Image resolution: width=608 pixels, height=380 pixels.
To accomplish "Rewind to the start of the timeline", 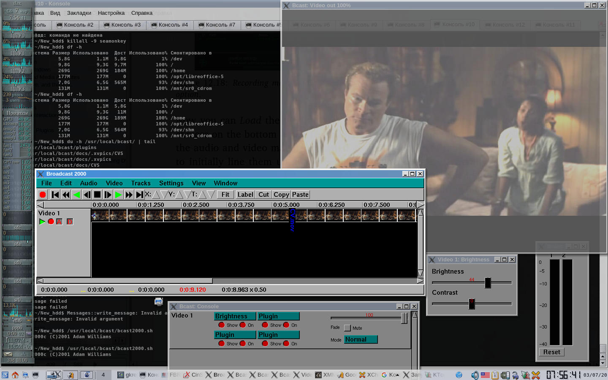I will pyautogui.click(x=55, y=195).
